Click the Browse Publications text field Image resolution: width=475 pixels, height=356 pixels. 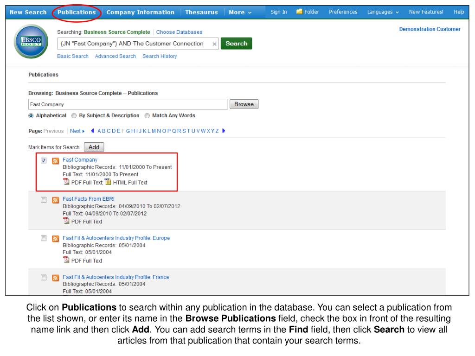click(x=128, y=104)
